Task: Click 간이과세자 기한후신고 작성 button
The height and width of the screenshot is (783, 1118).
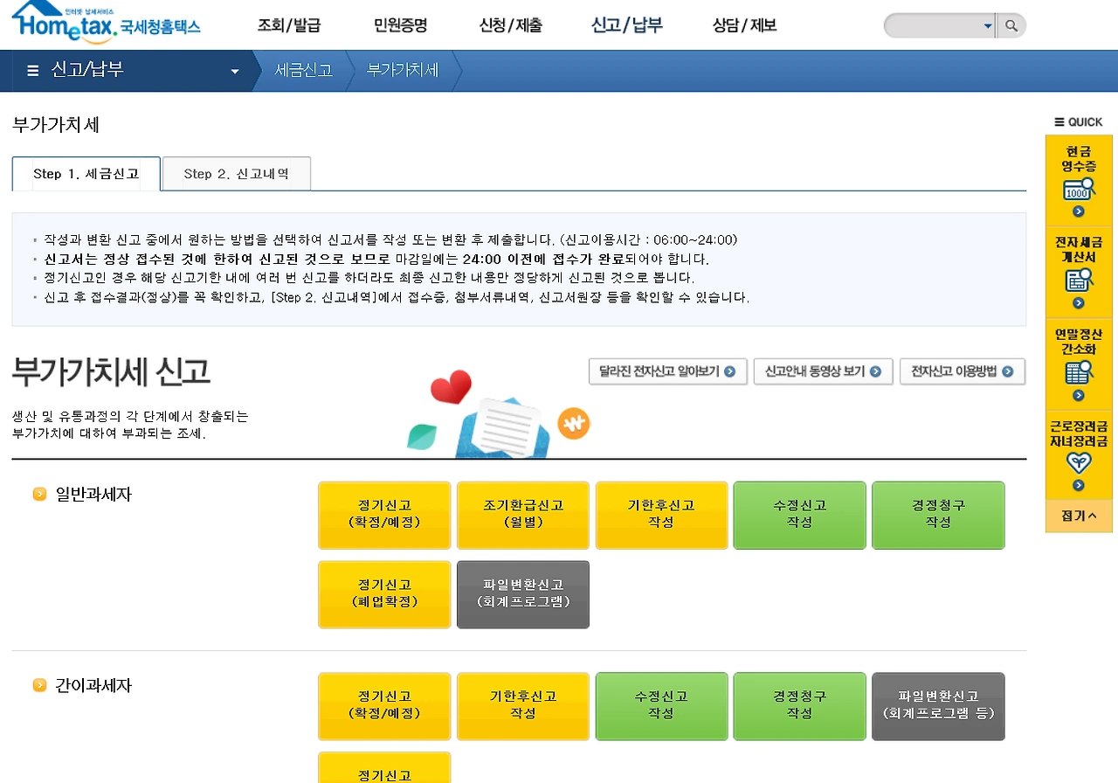Action: tap(523, 706)
